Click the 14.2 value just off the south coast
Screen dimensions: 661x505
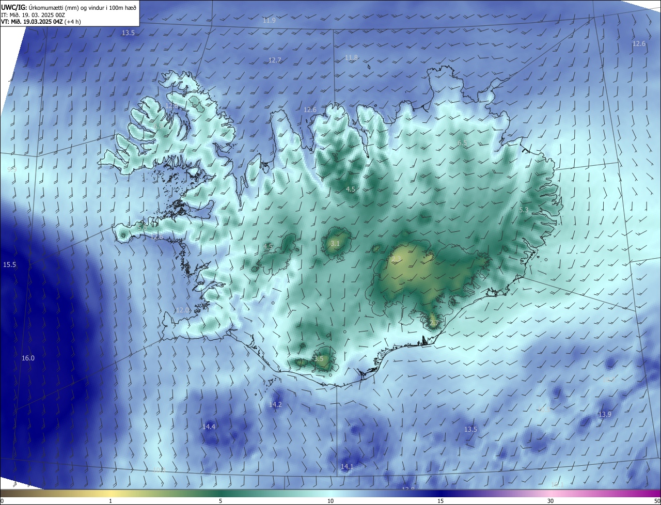click(275, 405)
